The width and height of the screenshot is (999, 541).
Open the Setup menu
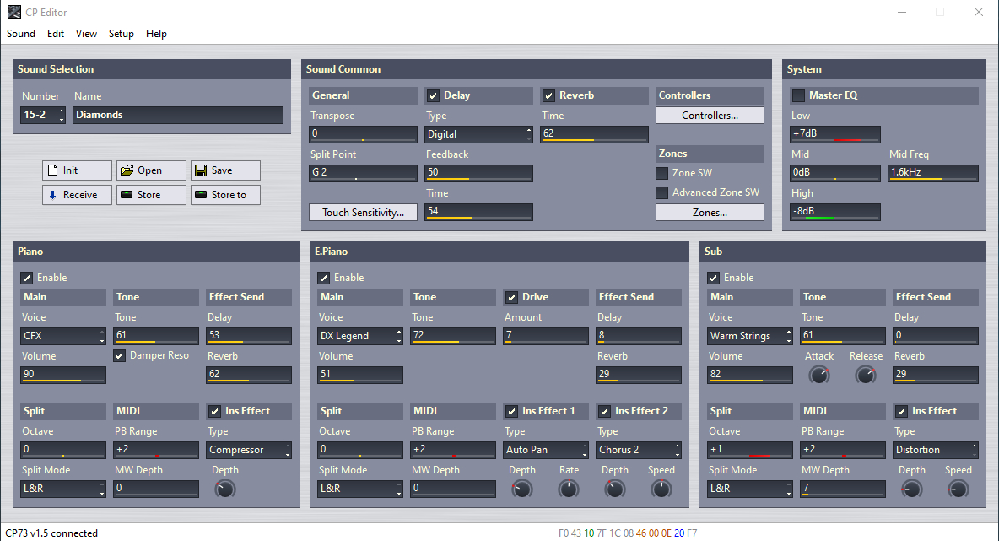tap(121, 34)
